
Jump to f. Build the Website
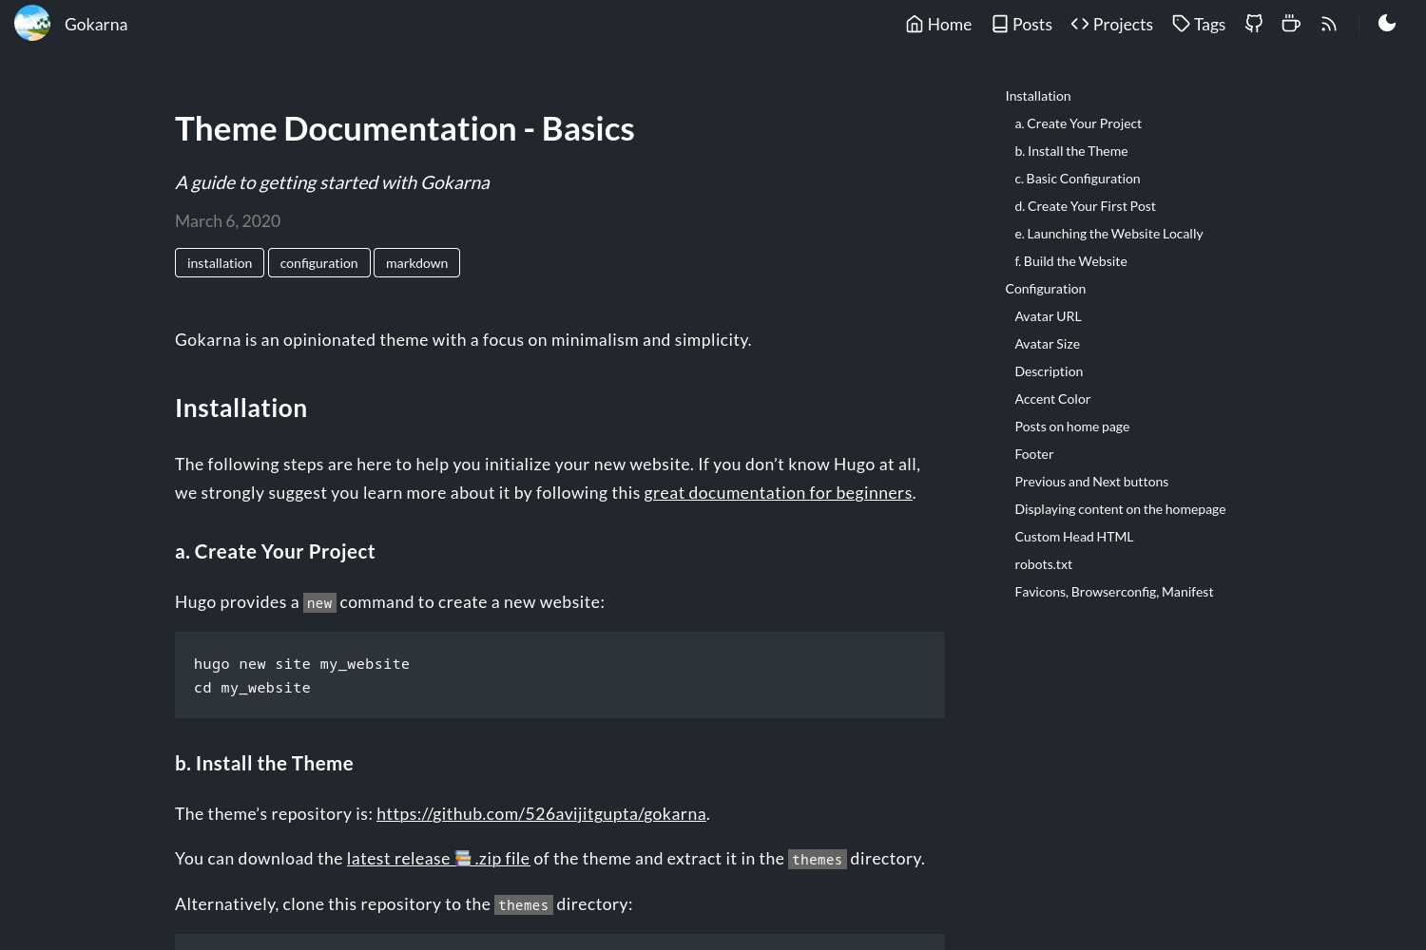tap(1070, 261)
